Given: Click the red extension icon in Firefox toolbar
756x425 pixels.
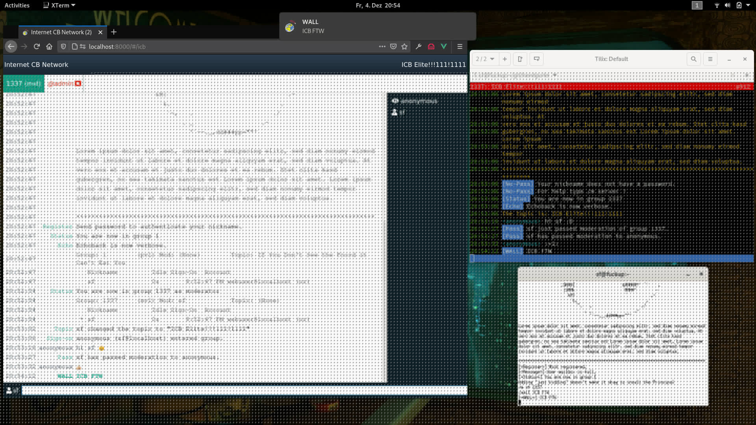Looking at the screenshot, I should [x=431, y=46].
